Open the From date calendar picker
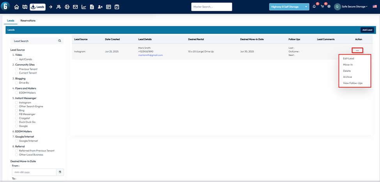Image resolution: width=380 pixels, height=182 pixels. tap(60, 172)
